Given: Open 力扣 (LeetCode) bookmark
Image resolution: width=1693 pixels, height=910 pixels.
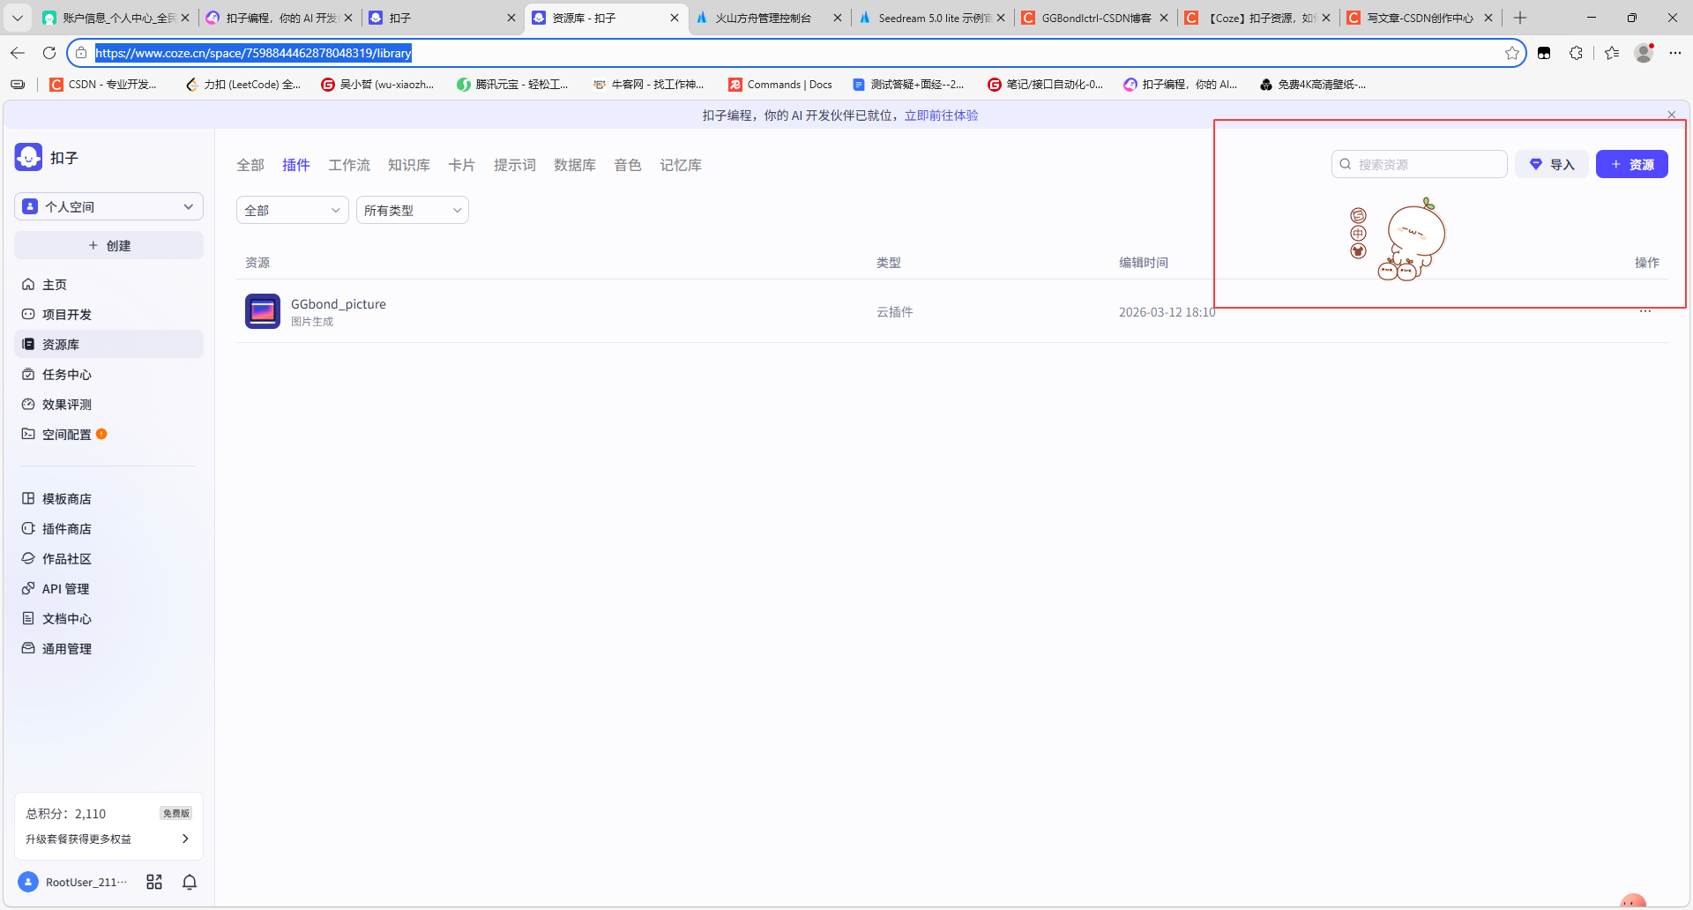Looking at the screenshot, I should (243, 85).
